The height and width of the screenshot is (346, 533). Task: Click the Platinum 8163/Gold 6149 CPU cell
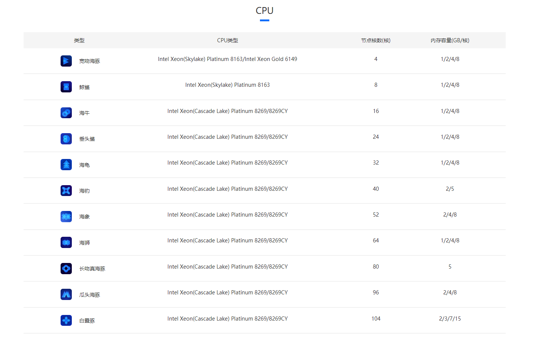(227, 59)
